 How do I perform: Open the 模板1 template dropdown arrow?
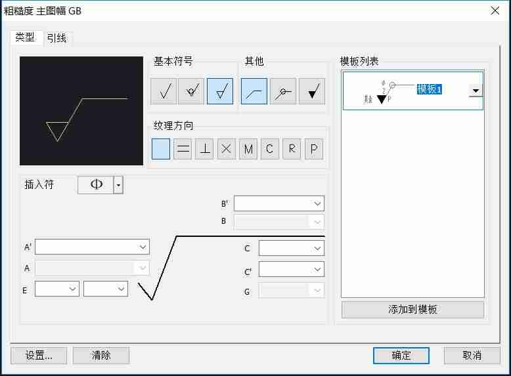tap(476, 91)
